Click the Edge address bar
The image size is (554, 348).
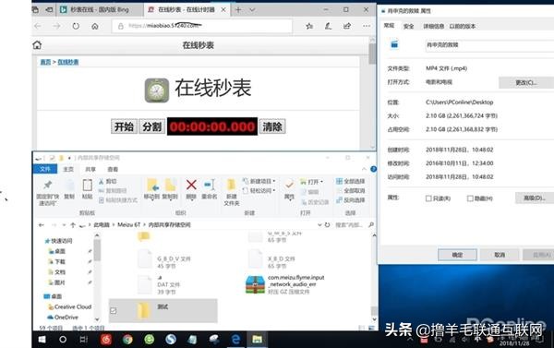tap(202, 26)
